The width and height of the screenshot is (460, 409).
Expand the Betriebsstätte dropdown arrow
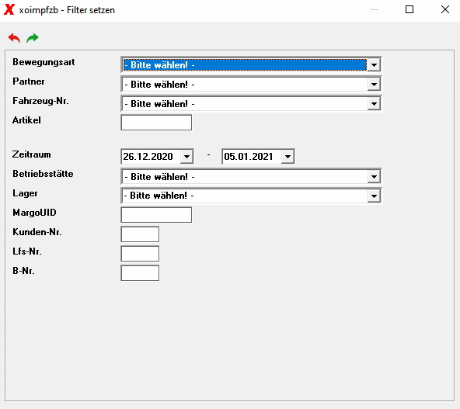point(374,177)
